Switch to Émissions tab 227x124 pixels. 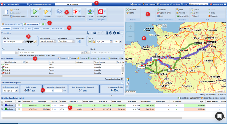coord(46,29)
